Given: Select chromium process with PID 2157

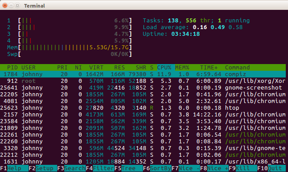Looking at the screenshot, I should [x=143, y=115].
